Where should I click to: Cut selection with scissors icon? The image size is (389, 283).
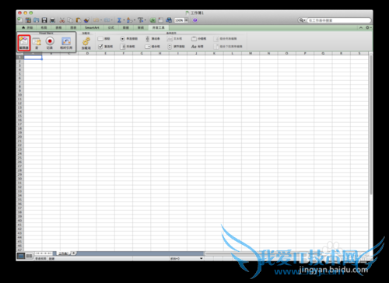pos(62,20)
